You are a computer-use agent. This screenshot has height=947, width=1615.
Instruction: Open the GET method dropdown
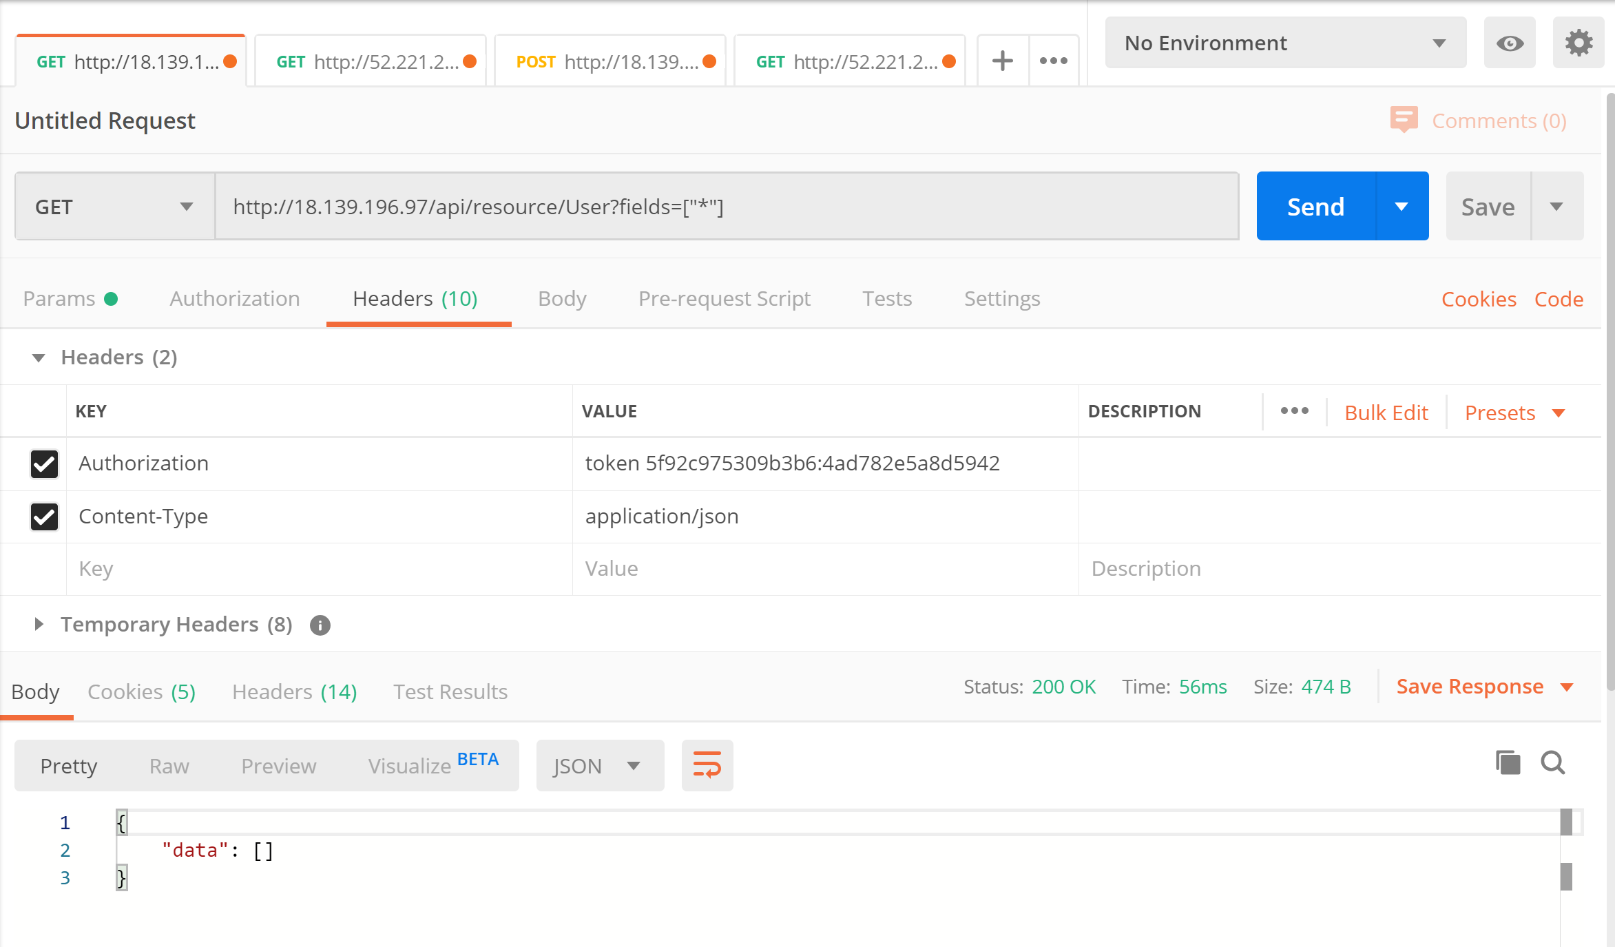tap(114, 207)
